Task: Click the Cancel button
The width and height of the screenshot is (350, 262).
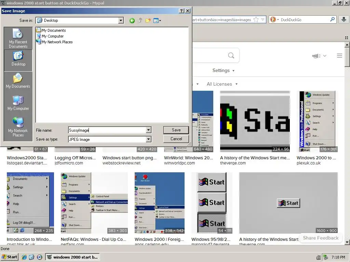Action: pyautogui.click(x=176, y=139)
